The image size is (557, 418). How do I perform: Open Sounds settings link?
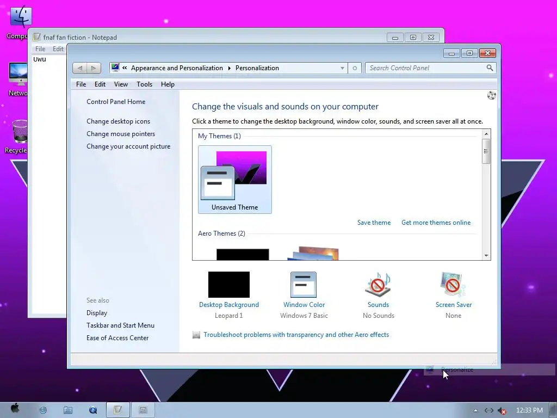coord(379,305)
